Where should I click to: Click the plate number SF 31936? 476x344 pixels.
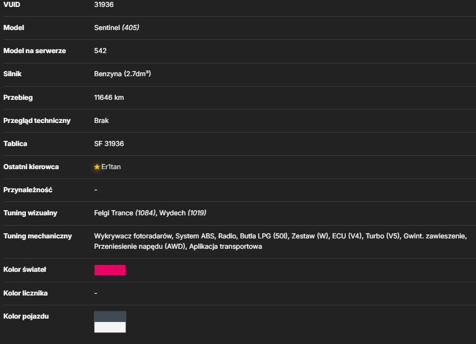[x=109, y=144]
